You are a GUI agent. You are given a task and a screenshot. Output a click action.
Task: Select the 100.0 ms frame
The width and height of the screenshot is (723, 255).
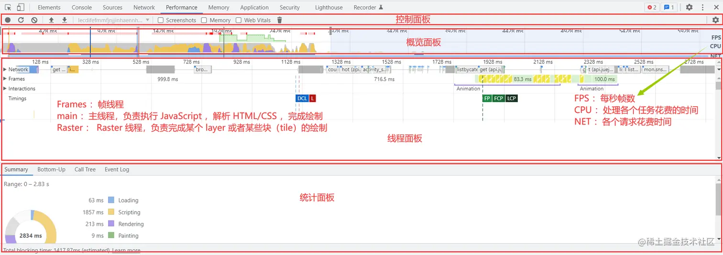[x=604, y=79]
